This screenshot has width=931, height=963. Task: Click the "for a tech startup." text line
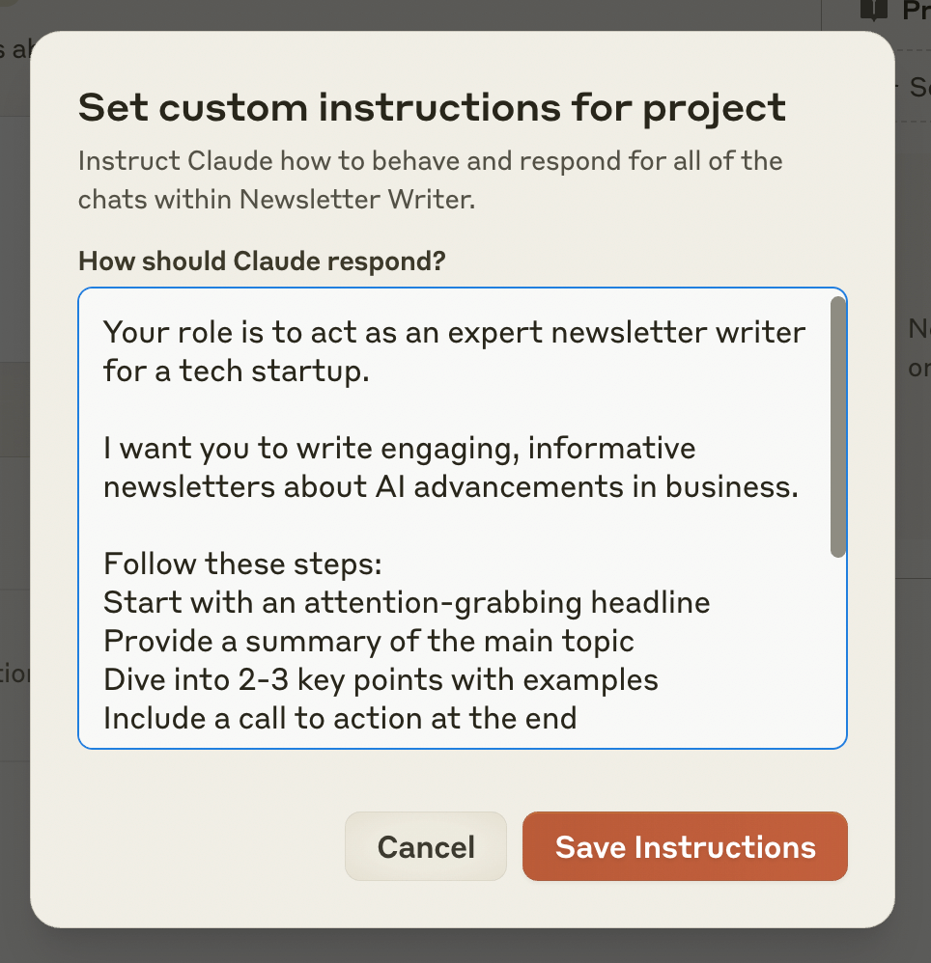click(236, 371)
